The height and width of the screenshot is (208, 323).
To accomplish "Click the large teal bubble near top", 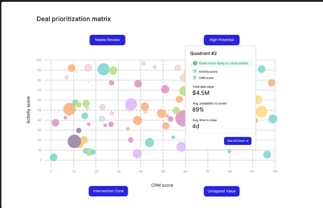I will (103, 69).
